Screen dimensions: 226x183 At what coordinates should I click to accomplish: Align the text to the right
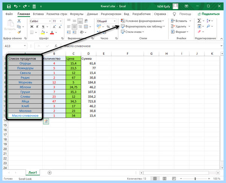[x=80, y=26]
